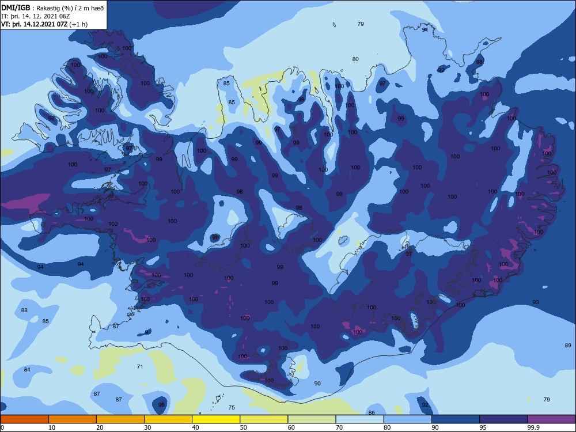Select the bright yellow 40–50 legend swatch

coord(216,419)
